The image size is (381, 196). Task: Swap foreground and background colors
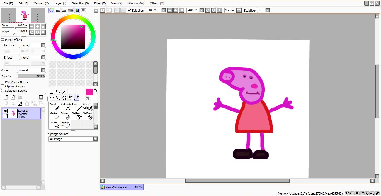(x=96, y=90)
